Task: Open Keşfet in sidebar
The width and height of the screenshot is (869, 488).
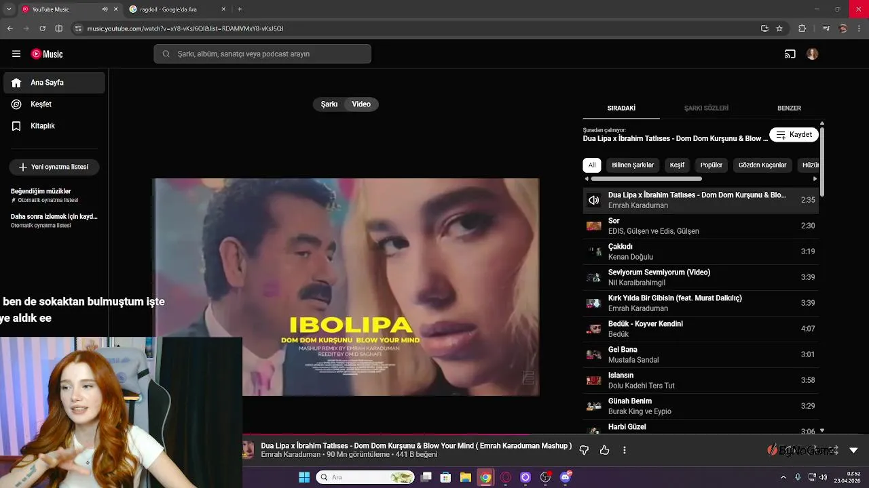Action: (x=54, y=104)
